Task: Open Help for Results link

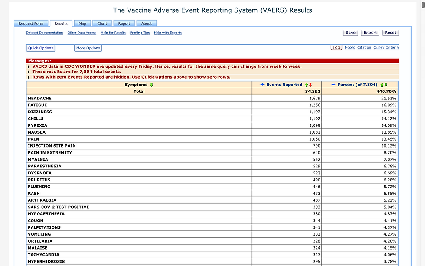Action: pos(113,33)
